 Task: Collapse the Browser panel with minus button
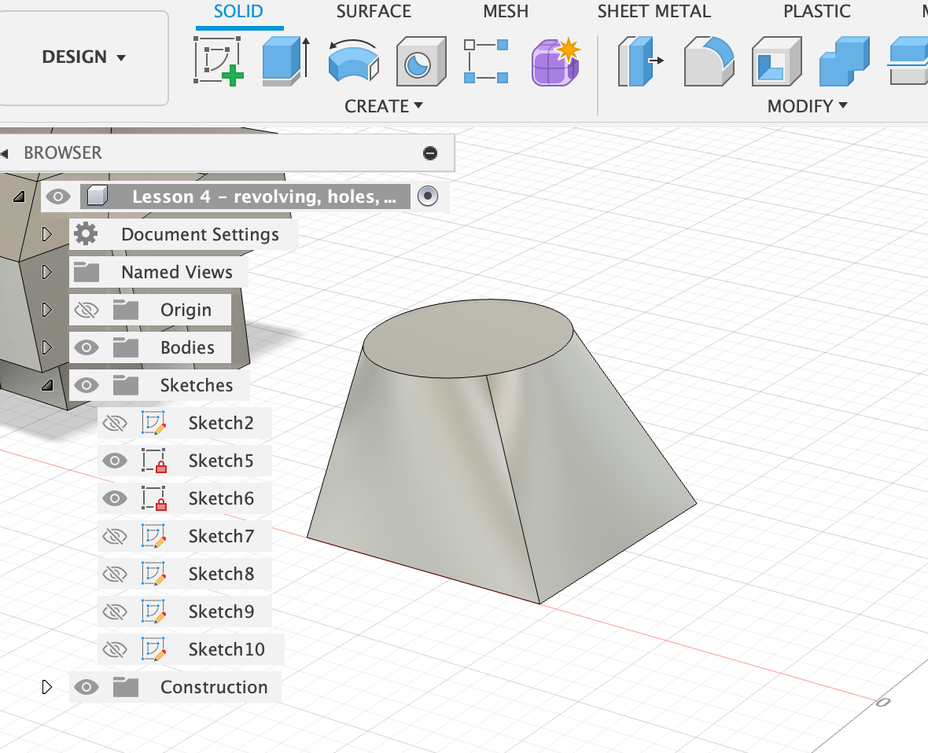coord(430,152)
